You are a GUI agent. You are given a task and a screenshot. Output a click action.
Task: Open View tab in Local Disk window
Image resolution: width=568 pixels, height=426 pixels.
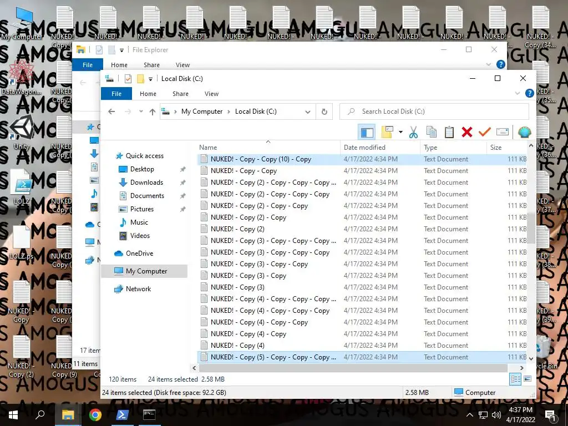click(211, 94)
